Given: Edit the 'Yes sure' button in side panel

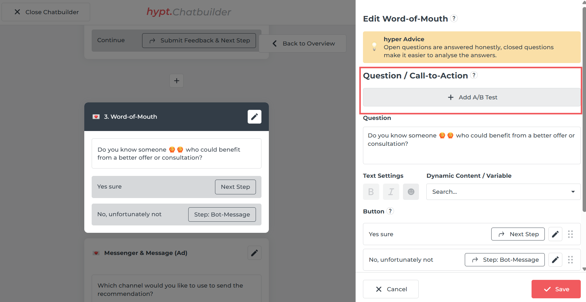Looking at the screenshot, I should click(555, 234).
